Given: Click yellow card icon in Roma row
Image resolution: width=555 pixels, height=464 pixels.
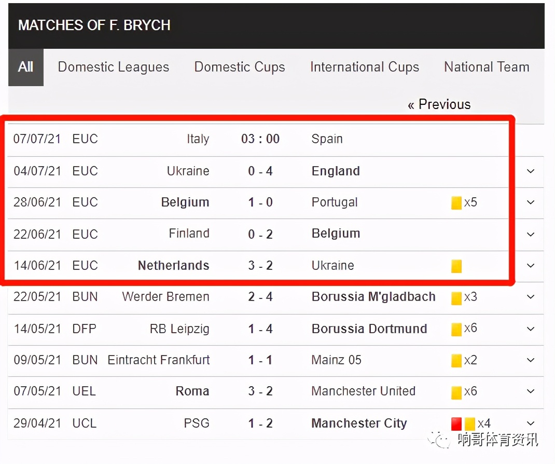Looking at the screenshot, I should pyautogui.click(x=456, y=392).
